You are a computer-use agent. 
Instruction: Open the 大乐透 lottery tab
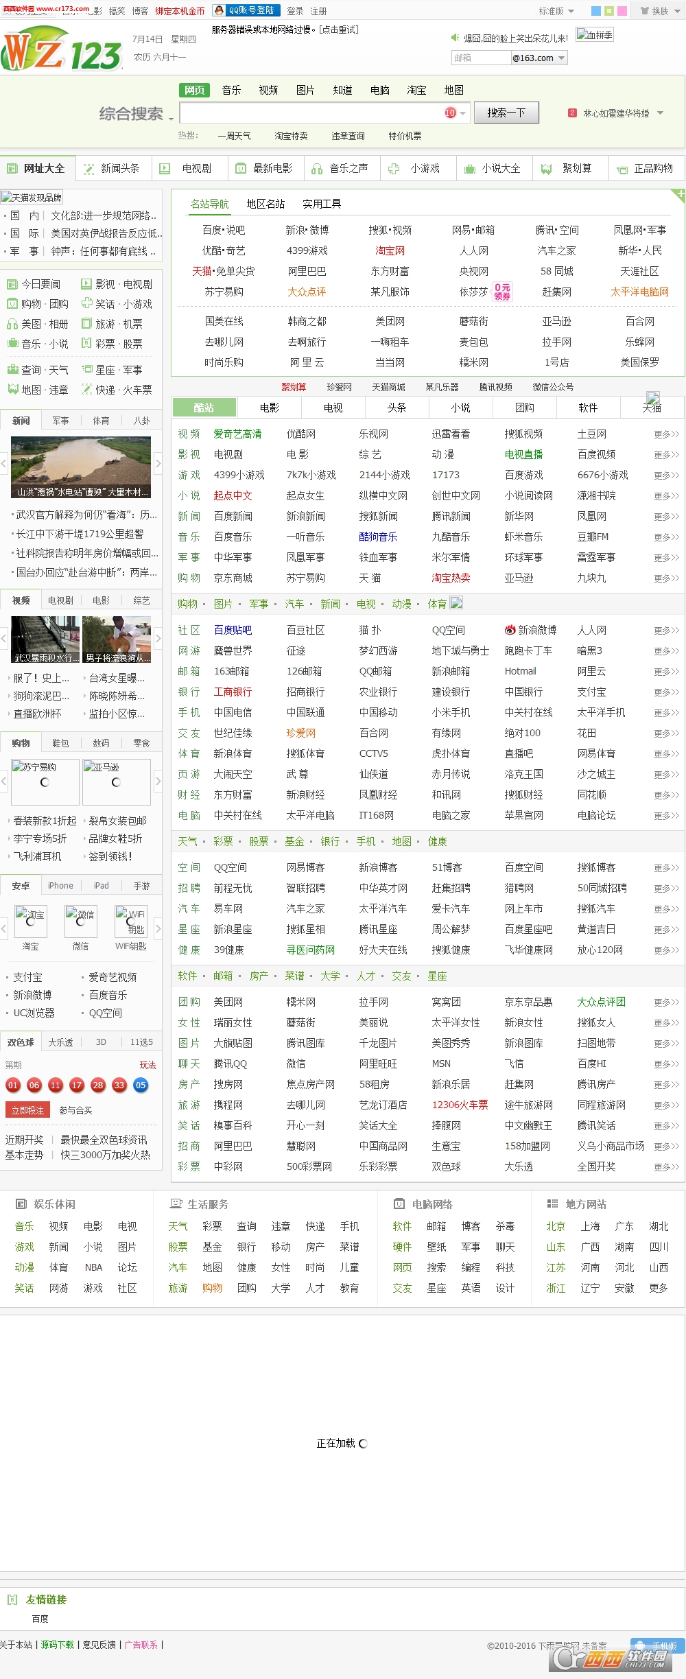pyautogui.click(x=60, y=1042)
